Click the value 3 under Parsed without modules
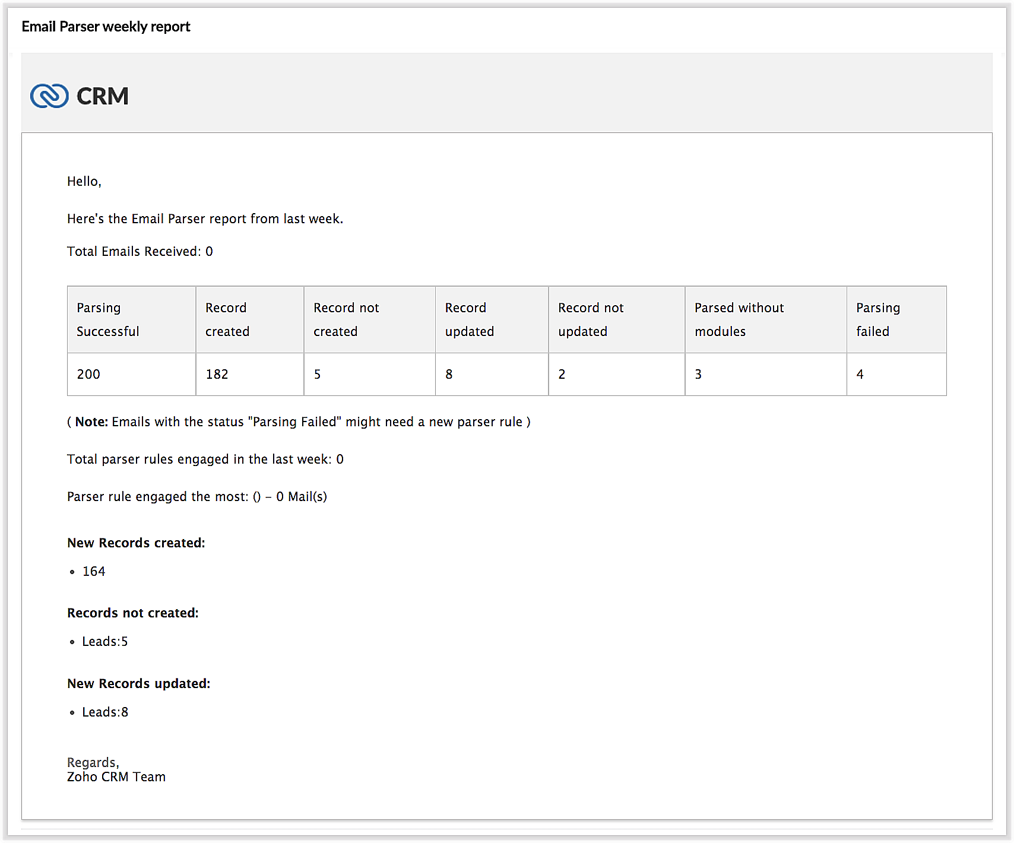This screenshot has height=843, width=1014. (x=698, y=374)
